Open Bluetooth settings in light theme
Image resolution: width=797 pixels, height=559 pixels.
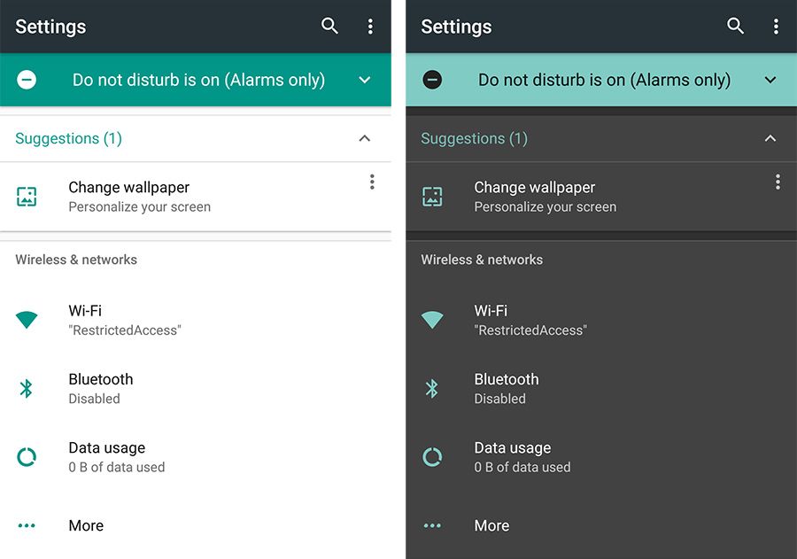(101, 388)
